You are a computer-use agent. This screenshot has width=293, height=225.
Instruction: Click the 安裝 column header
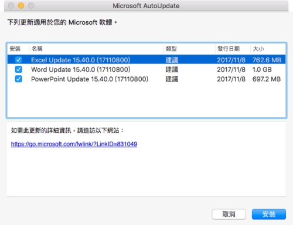pyautogui.click(x=15, y=49)
